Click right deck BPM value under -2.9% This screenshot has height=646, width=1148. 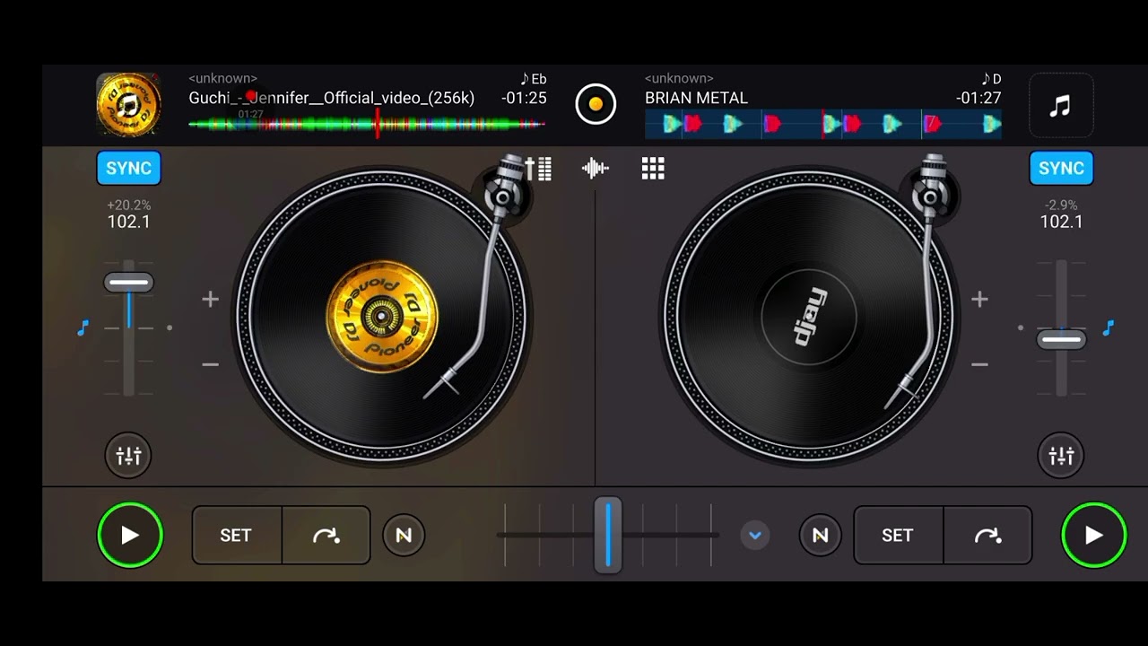(x=1061, y=222)
